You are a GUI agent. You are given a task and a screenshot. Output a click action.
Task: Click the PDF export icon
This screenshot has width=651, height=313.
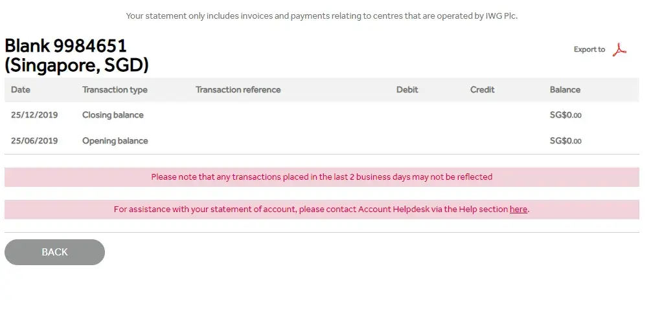tap(619, 50)
